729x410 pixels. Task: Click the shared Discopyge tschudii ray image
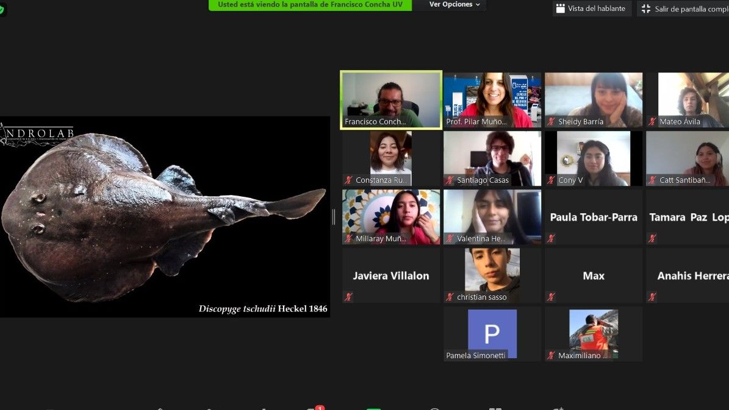click(x=165, y=216)
